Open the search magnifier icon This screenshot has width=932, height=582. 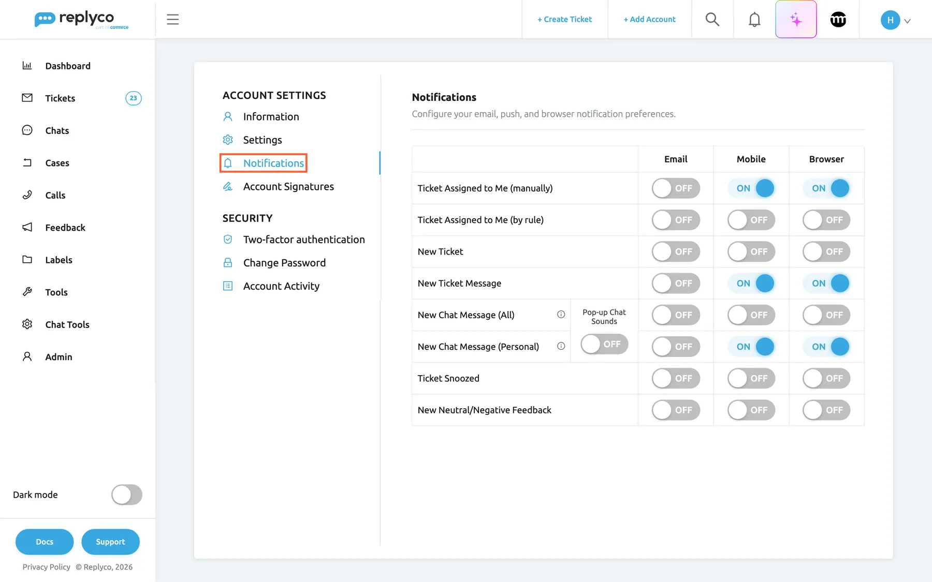(x=712, y=19)
